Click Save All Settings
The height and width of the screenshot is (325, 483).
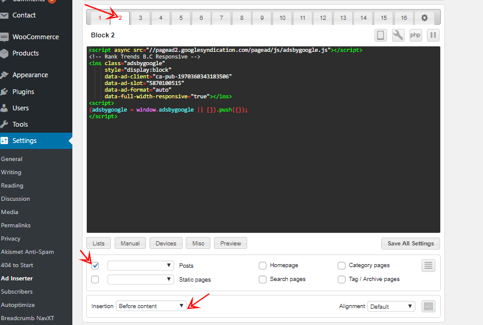411,244
